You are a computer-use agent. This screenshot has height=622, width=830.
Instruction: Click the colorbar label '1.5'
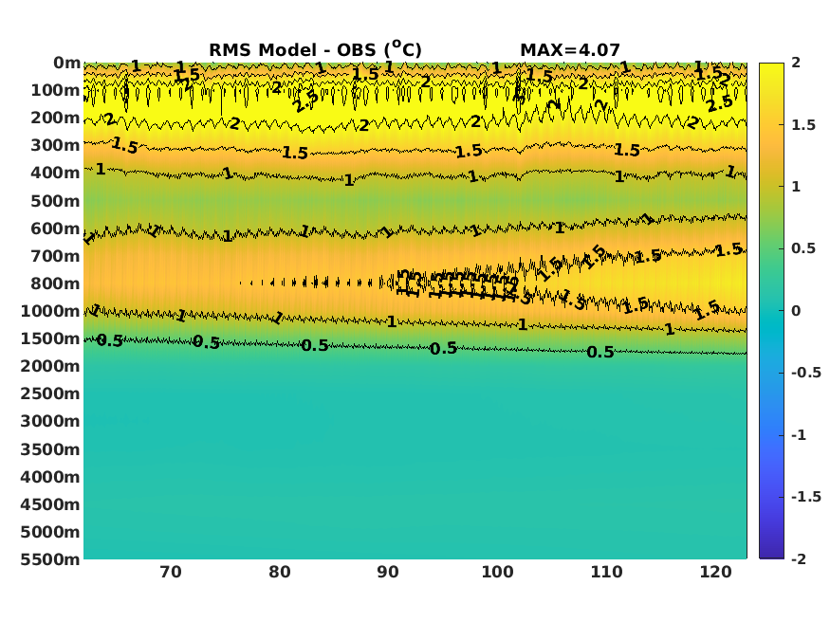pyautogui.click(x=803, y=125)
